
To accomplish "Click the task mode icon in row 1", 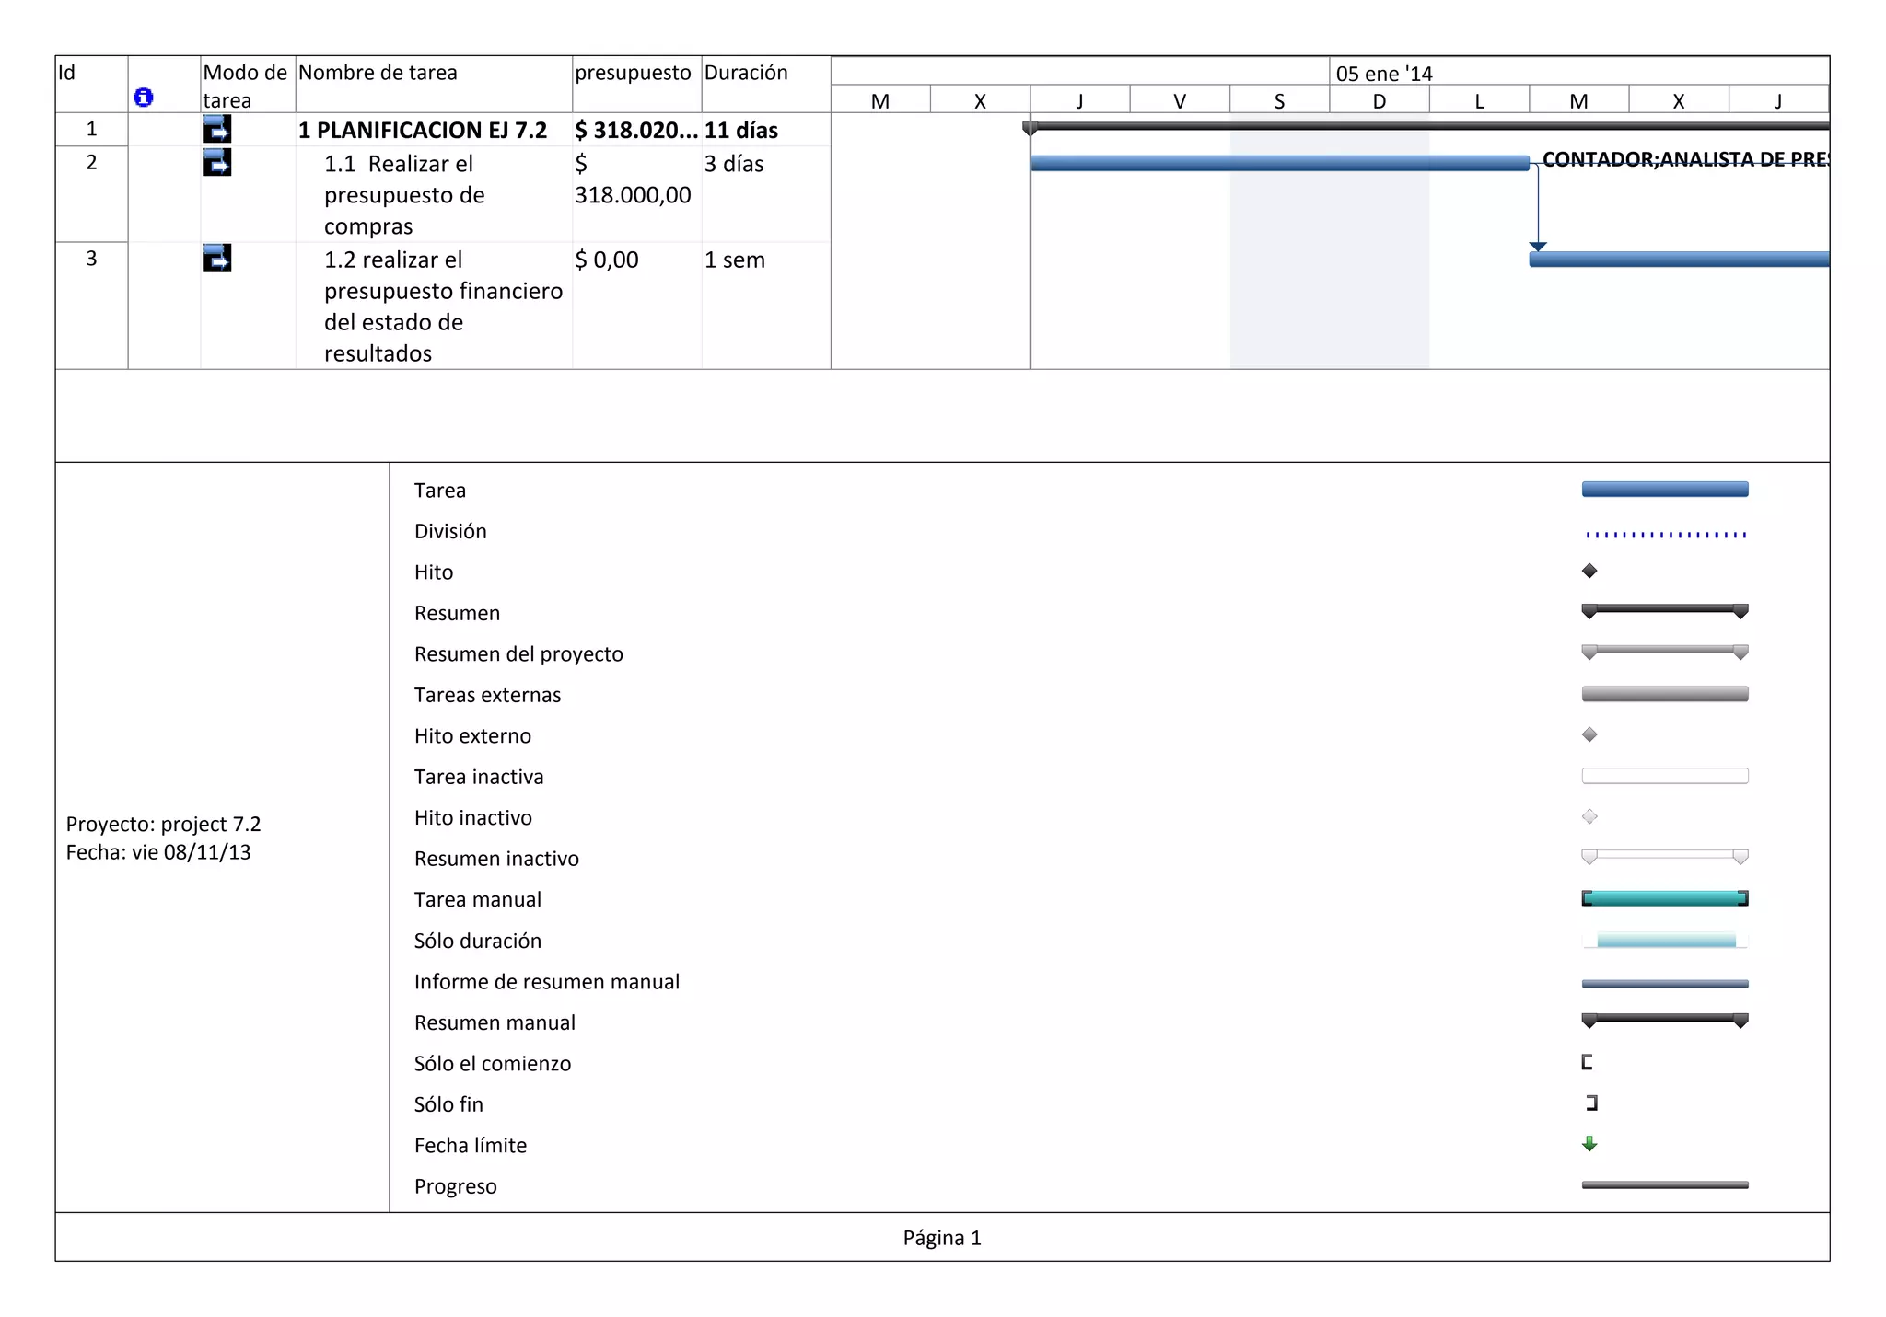I will (x=216, y=129).
